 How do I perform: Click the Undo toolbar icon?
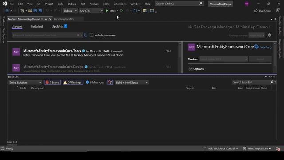point(47,11)
